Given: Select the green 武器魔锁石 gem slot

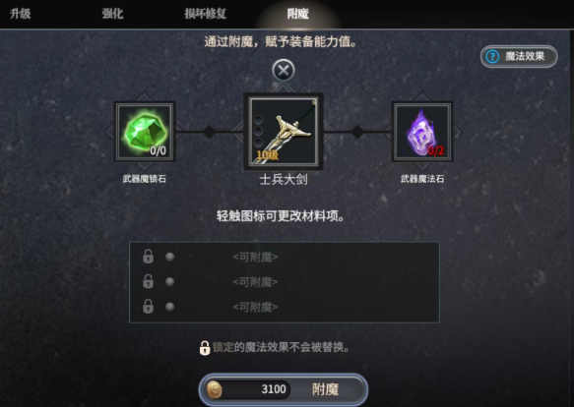Looking at the screenshot, I should click(145, 132).
